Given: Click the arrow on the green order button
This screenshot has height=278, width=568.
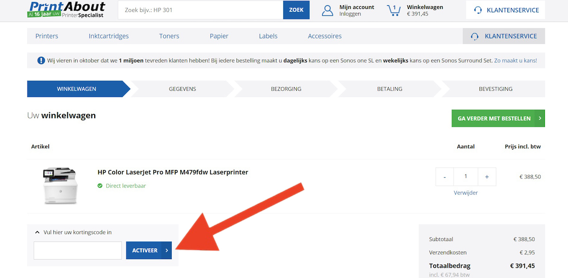Looking at the screenshot, I should coord(540,118).
